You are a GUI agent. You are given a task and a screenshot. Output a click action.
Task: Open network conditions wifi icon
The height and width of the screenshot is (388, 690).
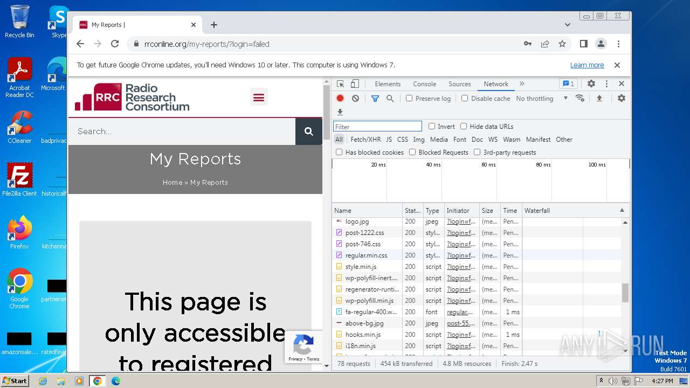click(x=580, y=98)
